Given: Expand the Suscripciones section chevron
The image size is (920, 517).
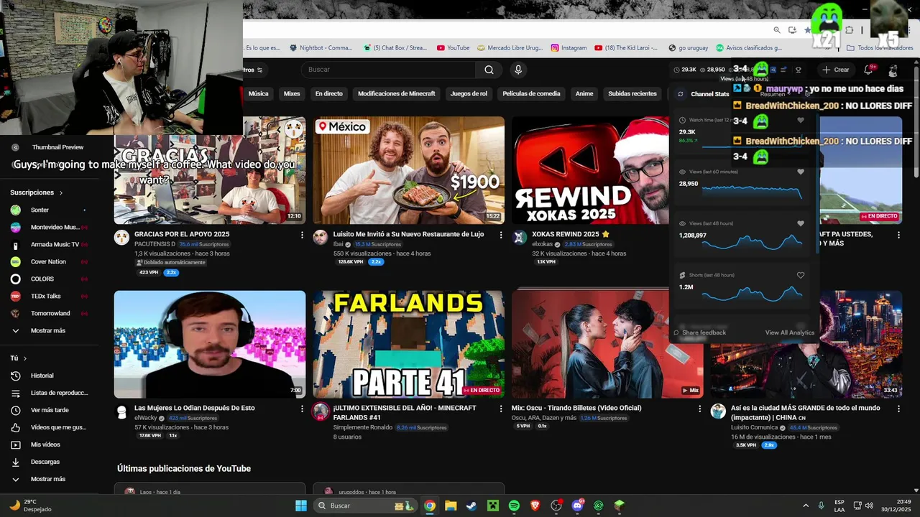Looking at the screenshot, I should (x=61, y=193).
